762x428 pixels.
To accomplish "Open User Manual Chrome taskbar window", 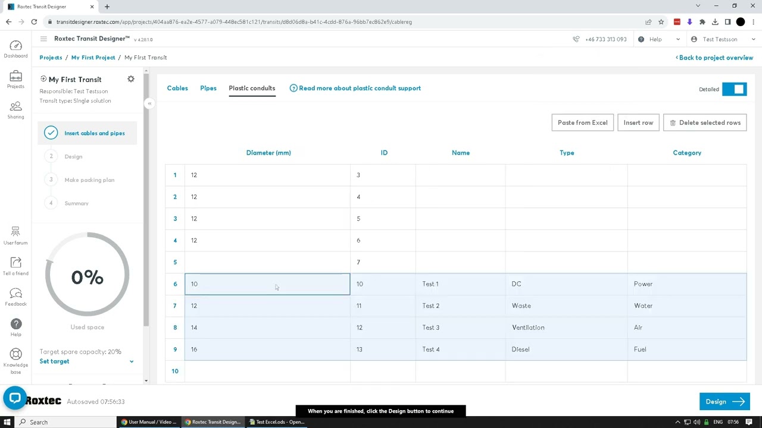I will [x=149, y=422].
